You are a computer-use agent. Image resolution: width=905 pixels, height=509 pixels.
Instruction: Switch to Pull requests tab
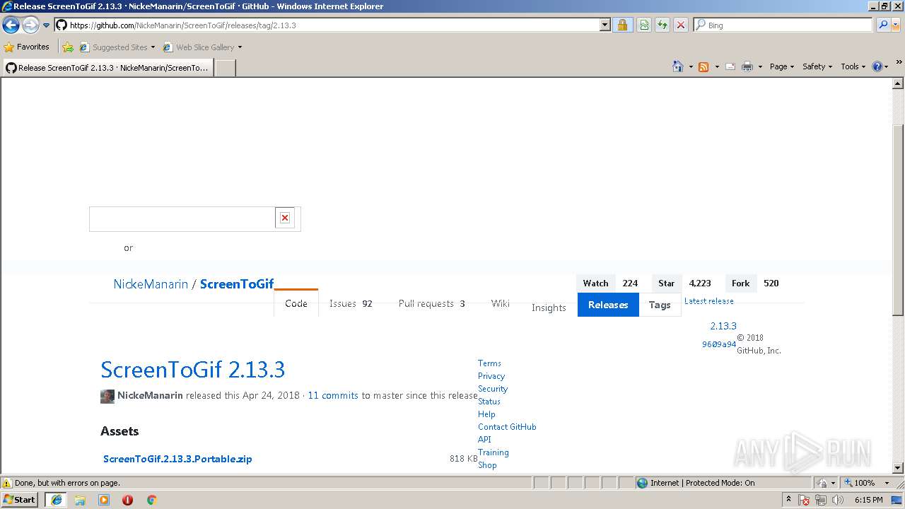(x=432, y=303)
